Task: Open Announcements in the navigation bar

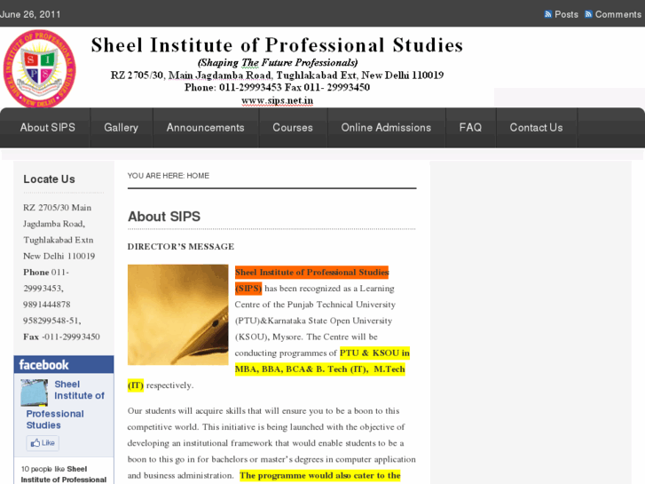Action: point(205,128)
